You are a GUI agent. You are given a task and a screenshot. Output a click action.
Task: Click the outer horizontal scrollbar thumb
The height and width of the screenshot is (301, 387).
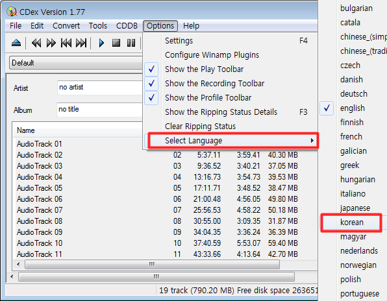pyautogui.click(x=156, y=276)
